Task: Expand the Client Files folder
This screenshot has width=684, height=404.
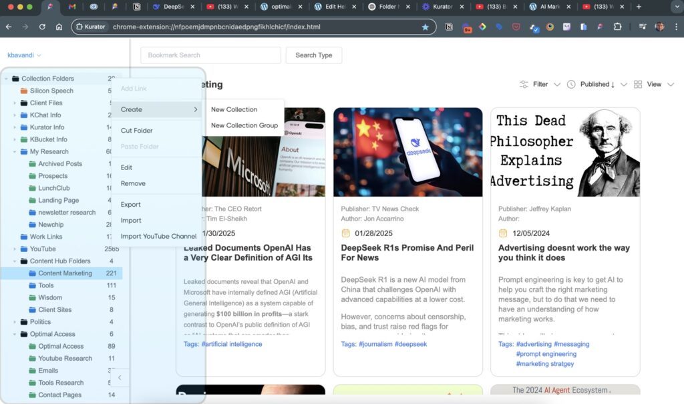Action: click(15, 103)
